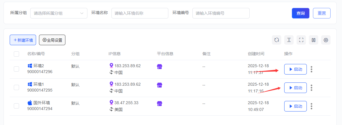Start 环境1 with its 启动 button
Viewport: 342px width, 125px height.
coord(295,88)
